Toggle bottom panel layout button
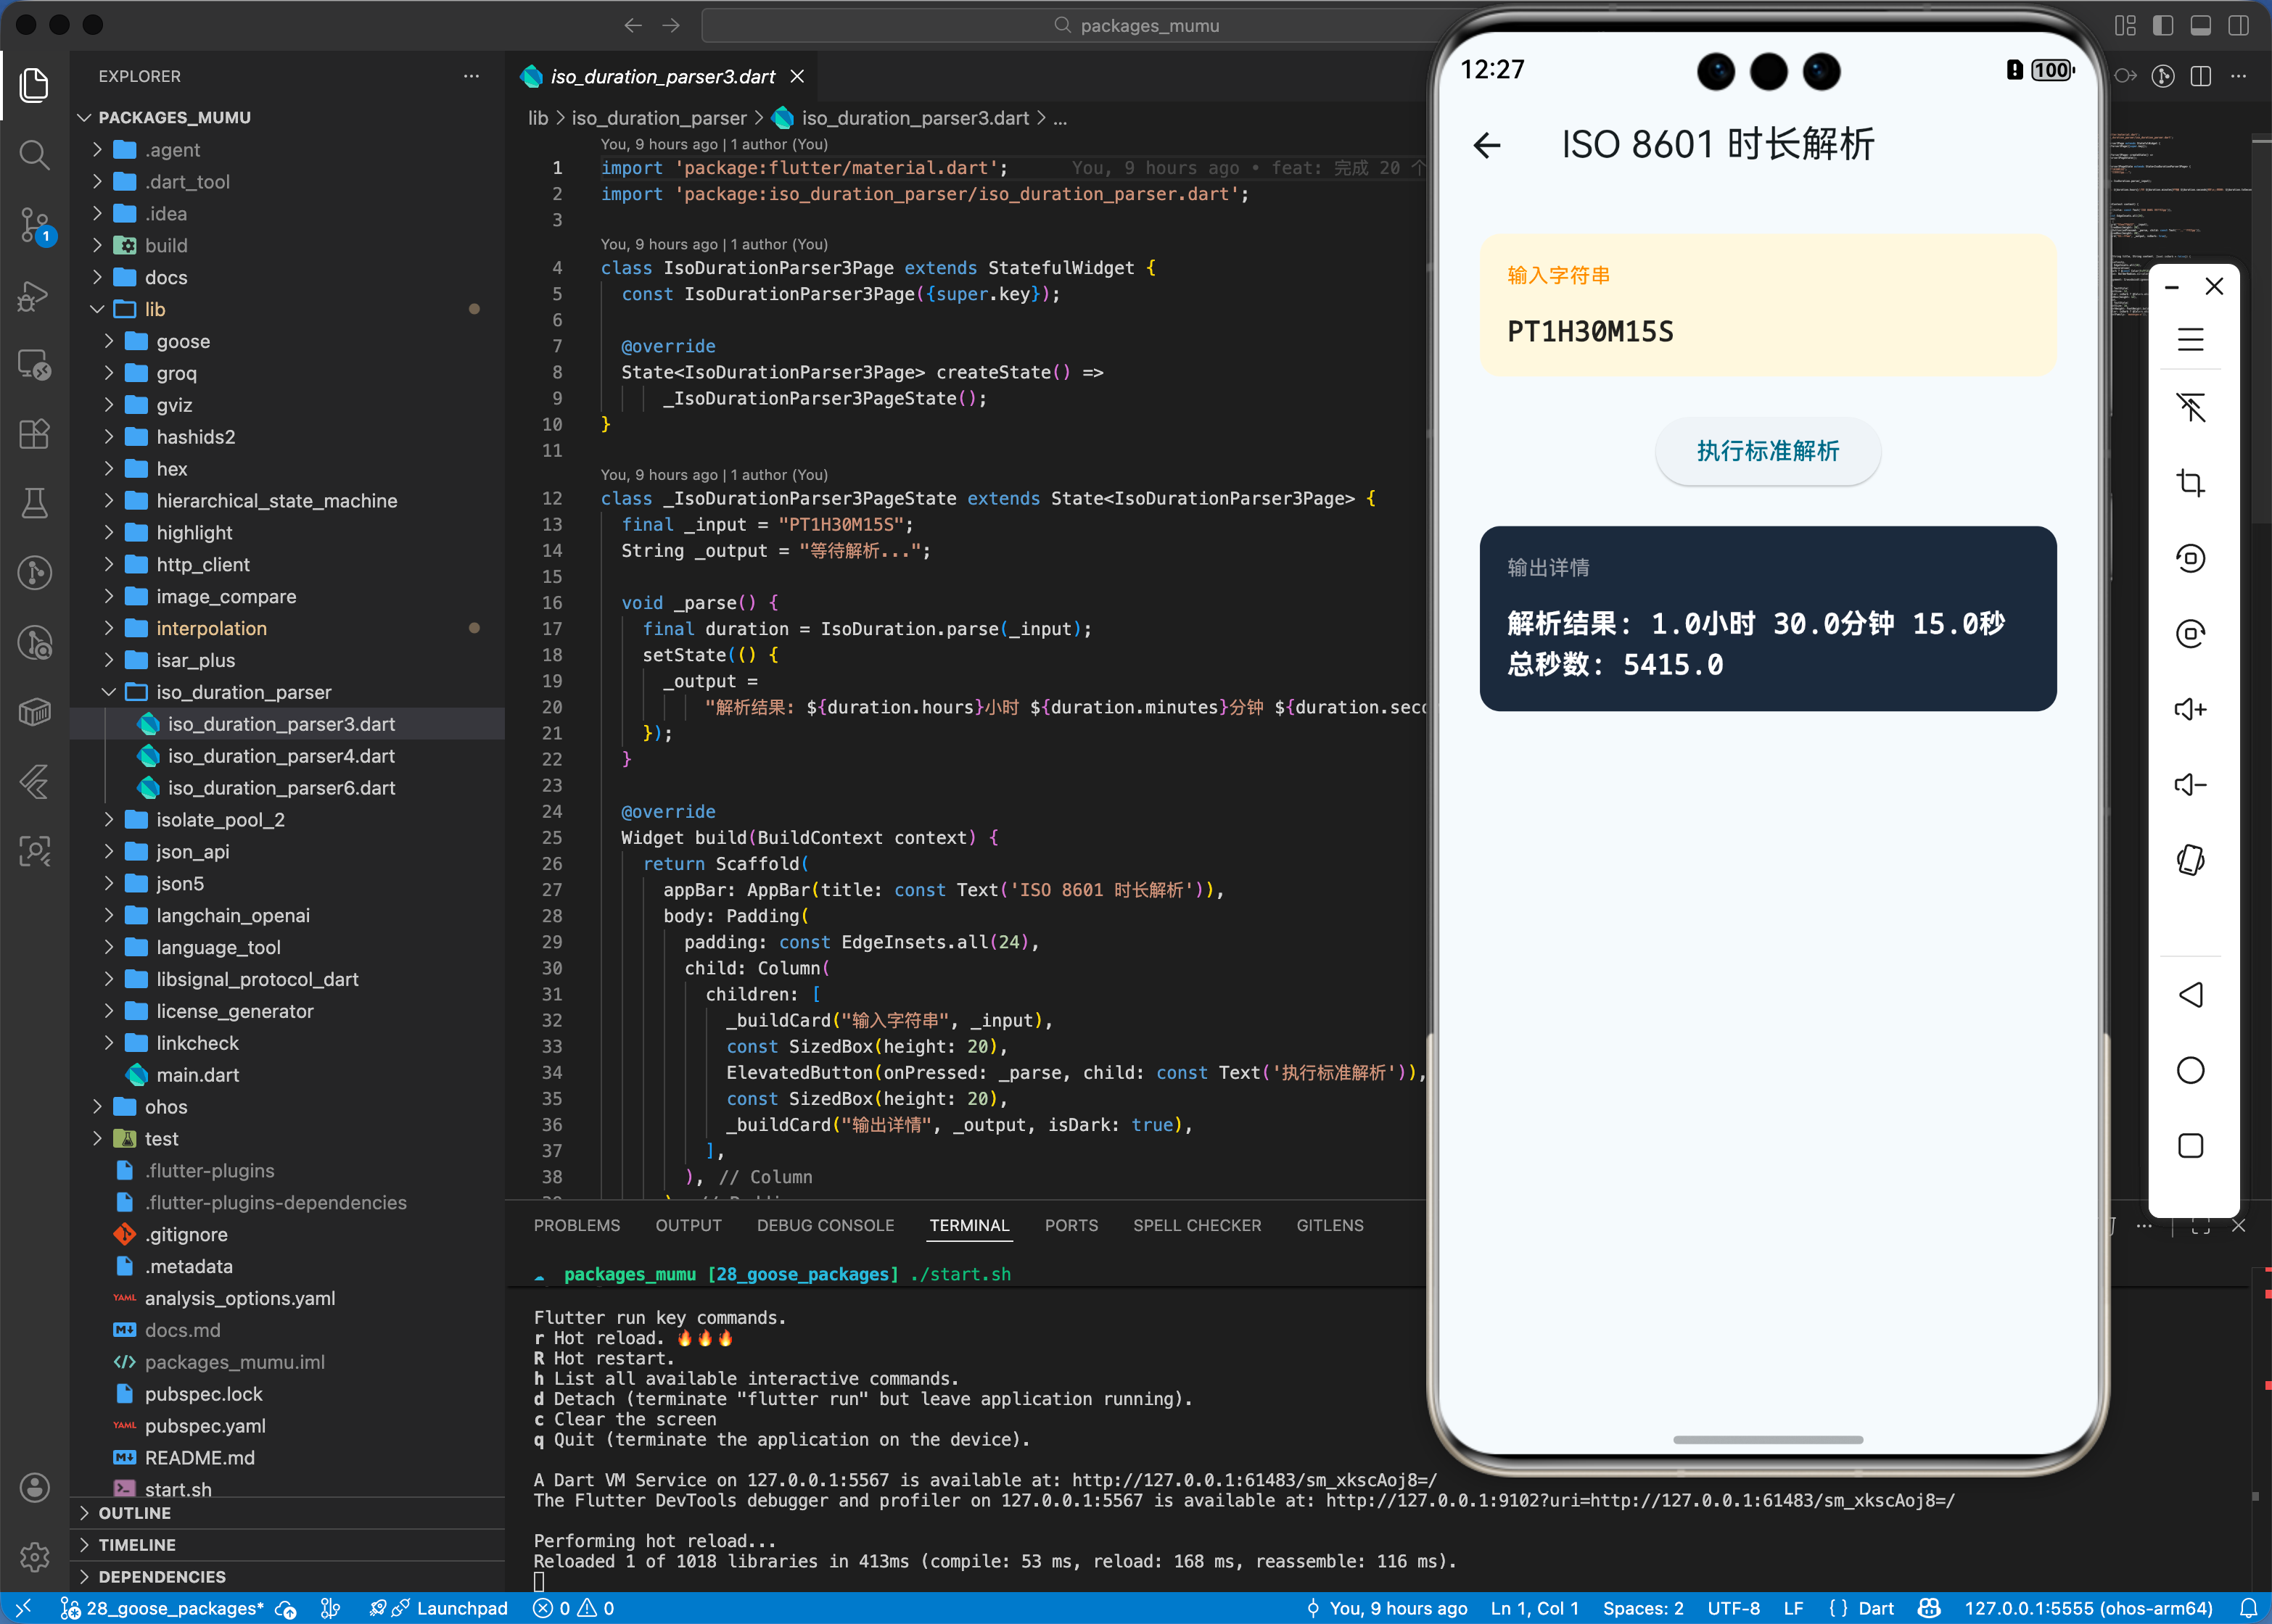The width and height of the screenshot is (2272, 1624). 2200,25
